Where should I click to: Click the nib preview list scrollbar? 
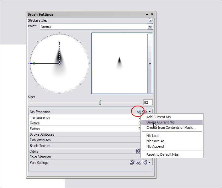click(x=150, y=63)
